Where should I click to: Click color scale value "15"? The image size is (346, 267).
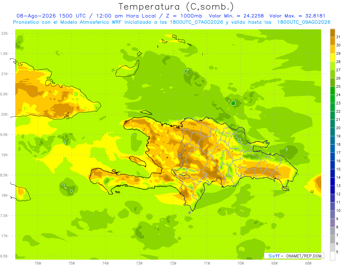(x=339, y=169)
